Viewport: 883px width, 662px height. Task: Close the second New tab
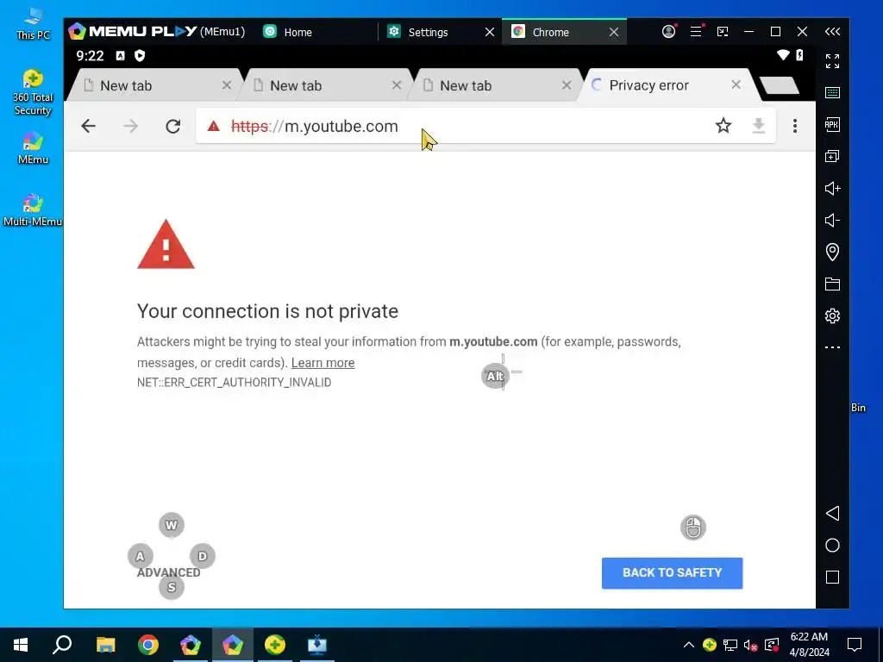pyautogui.click(x=397, y=85)
